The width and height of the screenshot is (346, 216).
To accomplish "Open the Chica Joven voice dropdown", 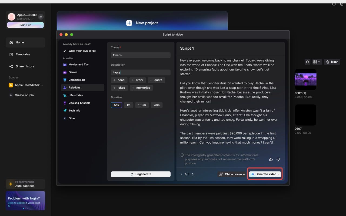I will tap(232, 174).
